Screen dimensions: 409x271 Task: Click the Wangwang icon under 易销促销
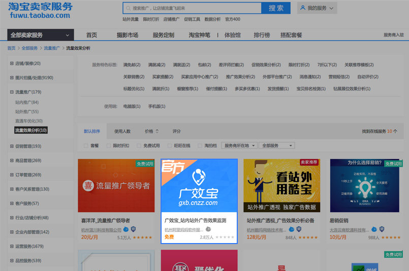coord(374,229)
